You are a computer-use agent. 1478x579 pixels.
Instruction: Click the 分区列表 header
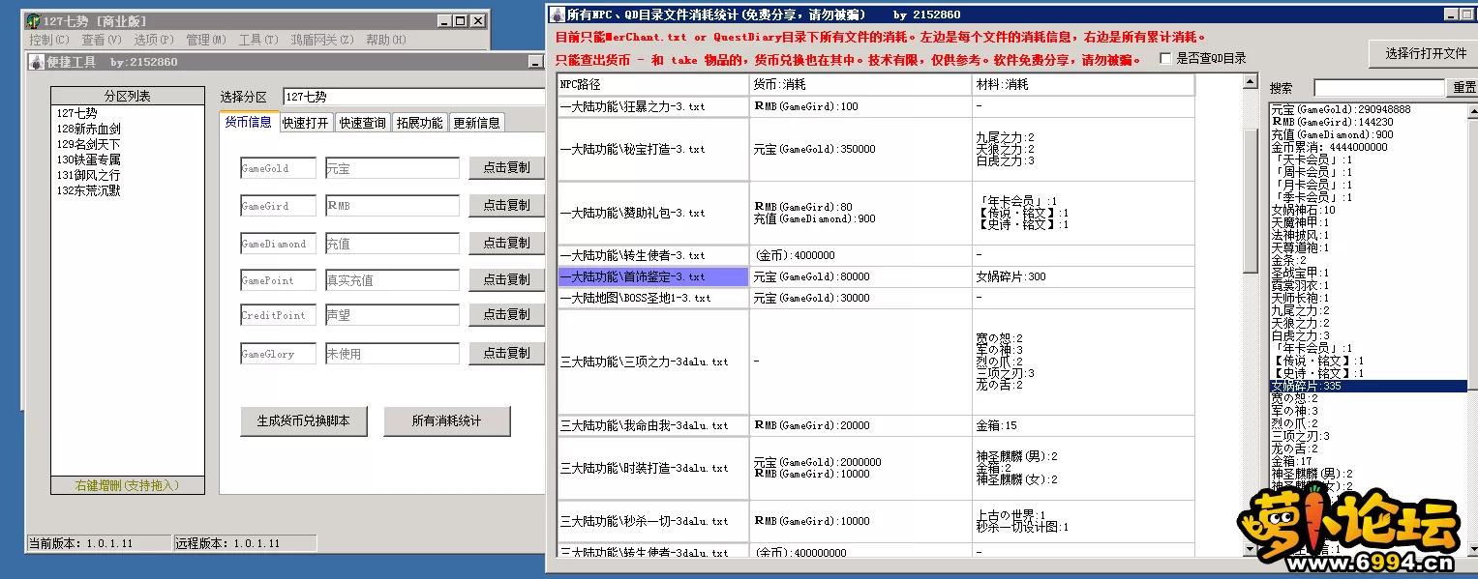[128, 97]
